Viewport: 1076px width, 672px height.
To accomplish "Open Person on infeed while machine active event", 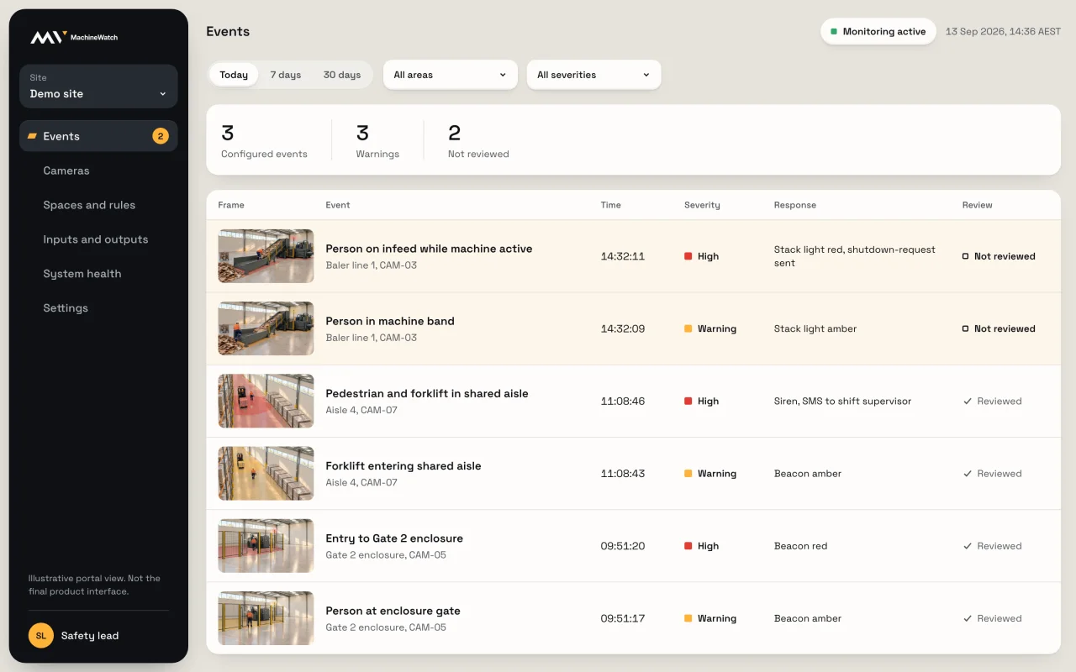I will (633, 256).
